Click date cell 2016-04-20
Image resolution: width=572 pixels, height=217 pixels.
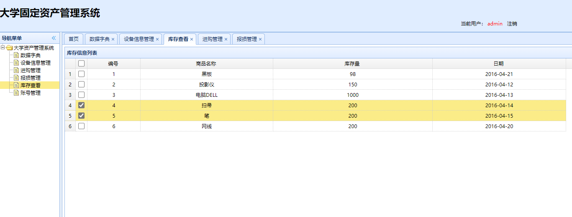click(499, 126)
